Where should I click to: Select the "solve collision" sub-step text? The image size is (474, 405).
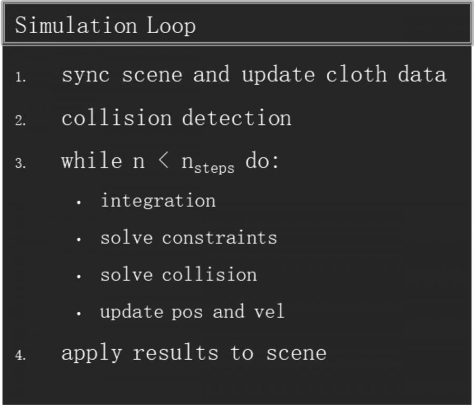click(x=179, y=274)
